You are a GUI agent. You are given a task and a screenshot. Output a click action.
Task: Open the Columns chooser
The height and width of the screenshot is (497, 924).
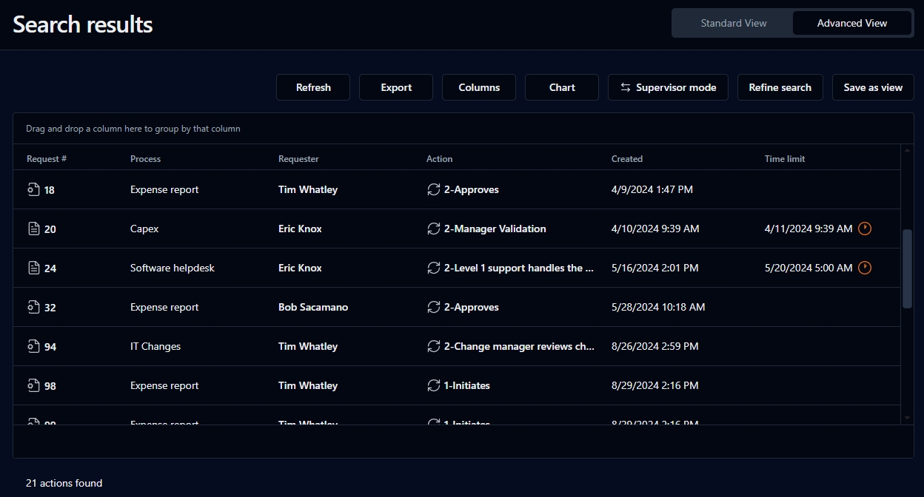[479, 87]
